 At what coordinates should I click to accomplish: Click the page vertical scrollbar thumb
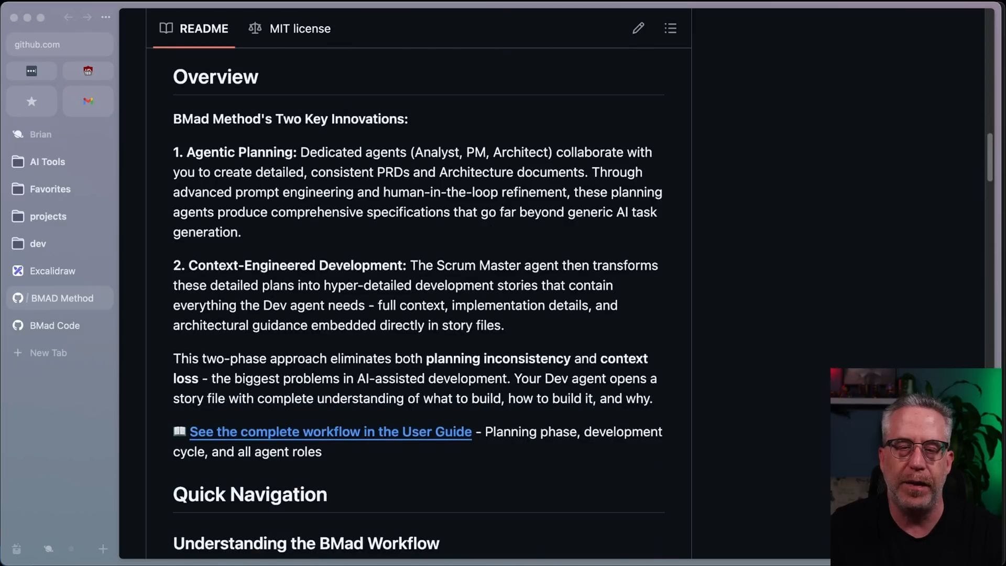(990, 157)
